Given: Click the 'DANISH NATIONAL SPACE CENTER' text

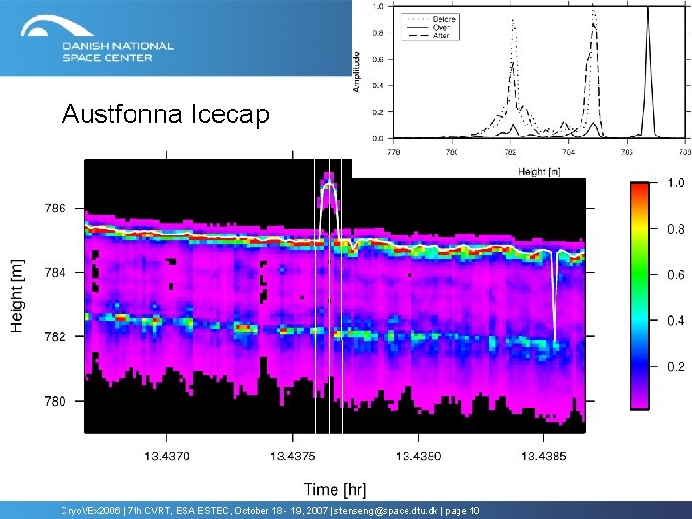Looking at the screenshot, I should tap(118, 52).
